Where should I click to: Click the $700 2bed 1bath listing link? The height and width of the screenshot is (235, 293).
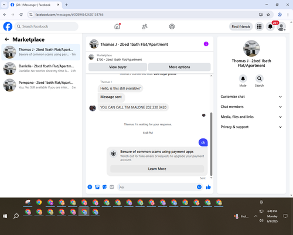119,60
